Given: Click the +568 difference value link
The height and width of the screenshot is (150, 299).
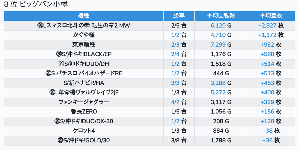Looking at the screenshot, I should [267, 54].
